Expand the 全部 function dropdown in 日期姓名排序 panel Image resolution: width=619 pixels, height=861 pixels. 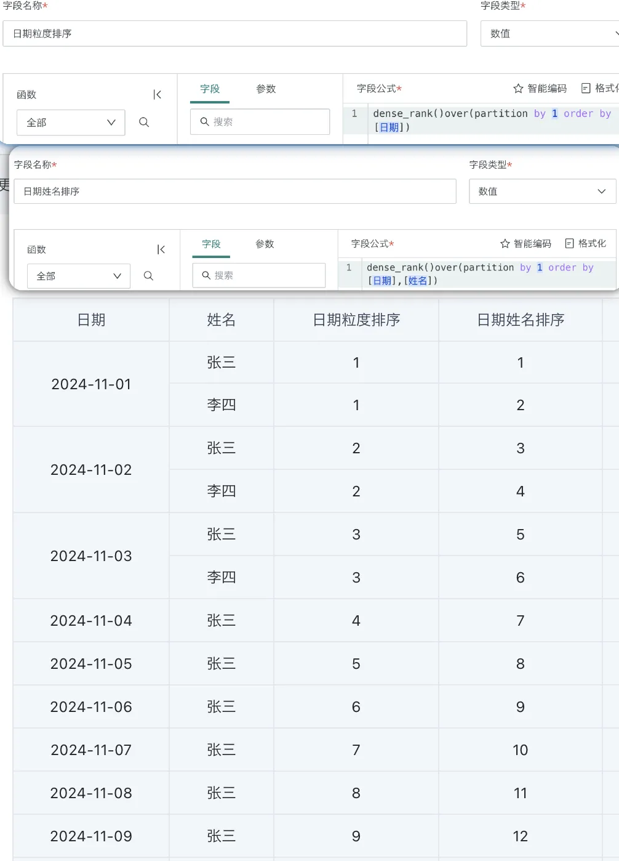tap(79, 276)
